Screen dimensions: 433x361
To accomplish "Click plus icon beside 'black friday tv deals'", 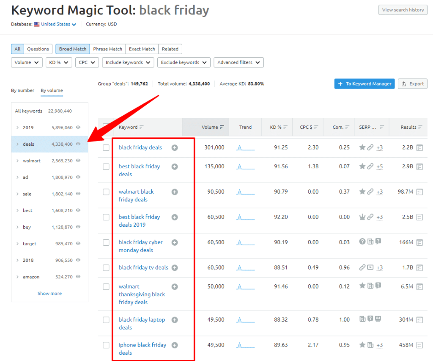I will (x=175, y=268).
